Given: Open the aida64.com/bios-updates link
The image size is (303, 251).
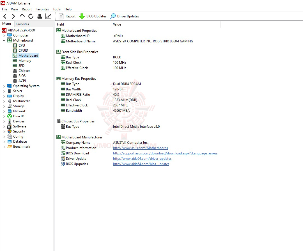Looking at the screenshot, I should (x=141, y=164).
